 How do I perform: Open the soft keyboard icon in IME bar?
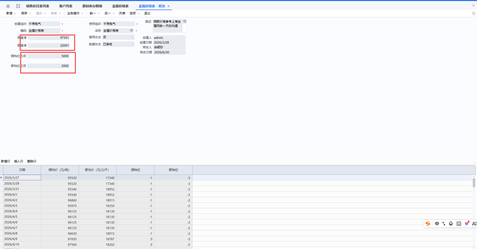pyautogui.click(x=459, y=224)
